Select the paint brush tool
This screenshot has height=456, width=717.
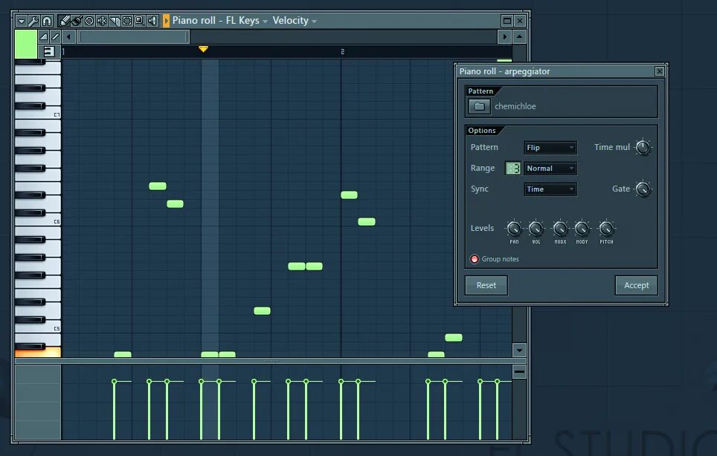tap(77, 21)
